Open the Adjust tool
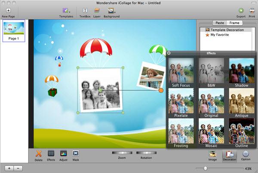 pos(63,155)
